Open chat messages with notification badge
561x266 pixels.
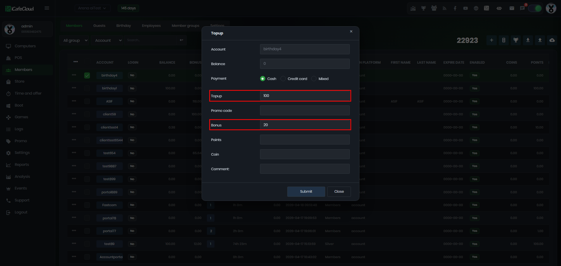click(x=522, y=8)
